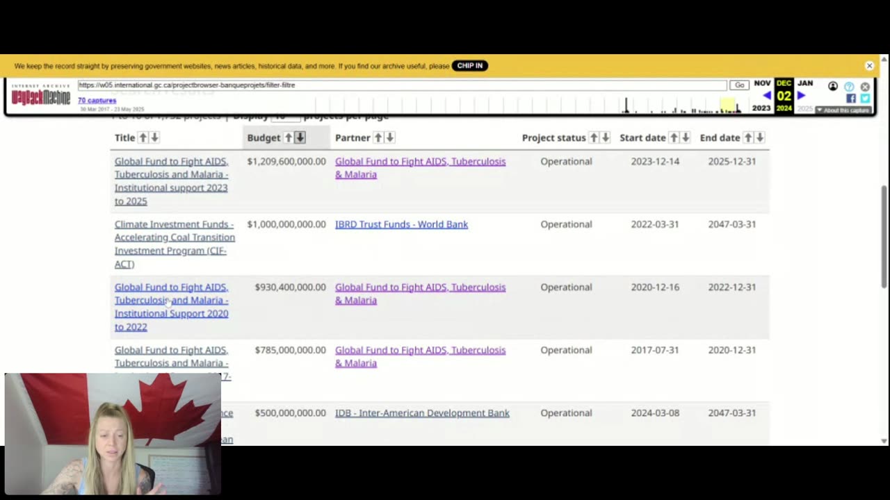The width and height of the screenshot is (890, 500).
Task: Sort End date descending arrow
Action: click(759, 137)
